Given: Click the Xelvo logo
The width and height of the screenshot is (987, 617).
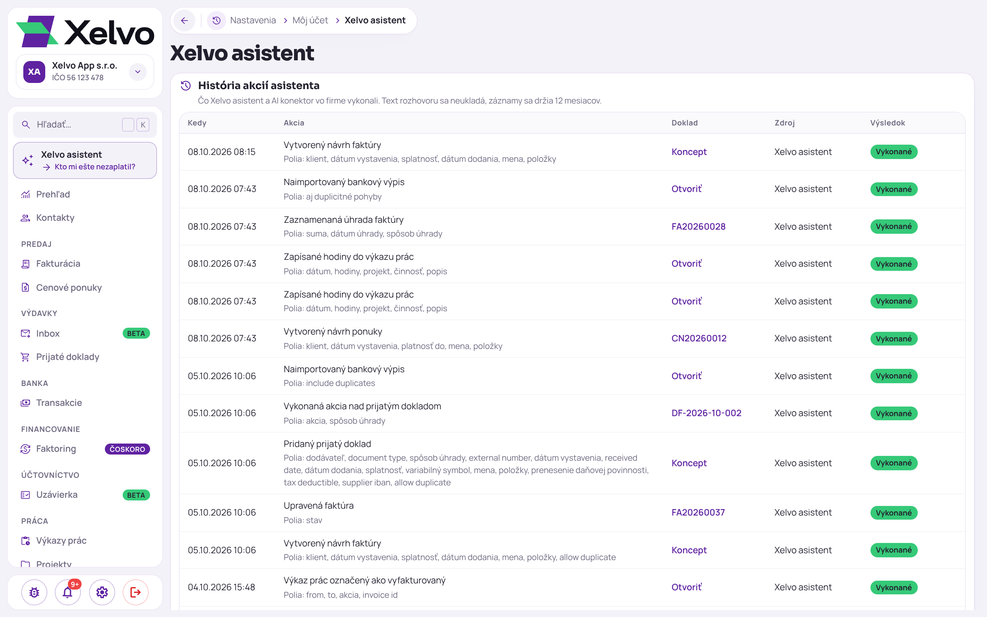Looking at the screenshot, I should point(85,32).
